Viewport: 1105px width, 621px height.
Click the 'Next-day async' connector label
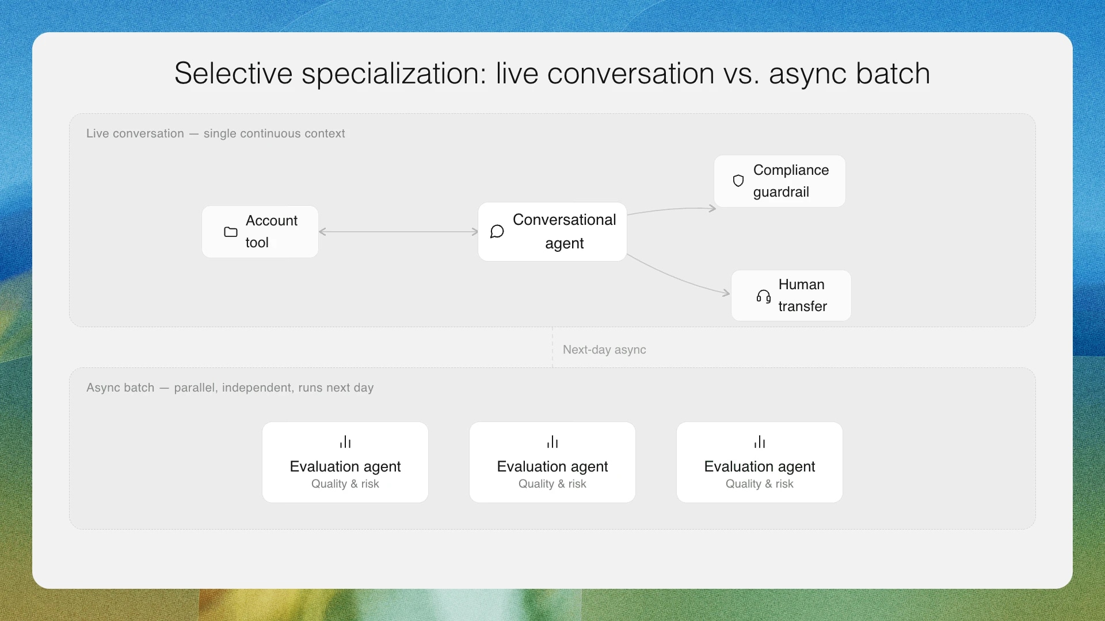(x=604, y=350)
